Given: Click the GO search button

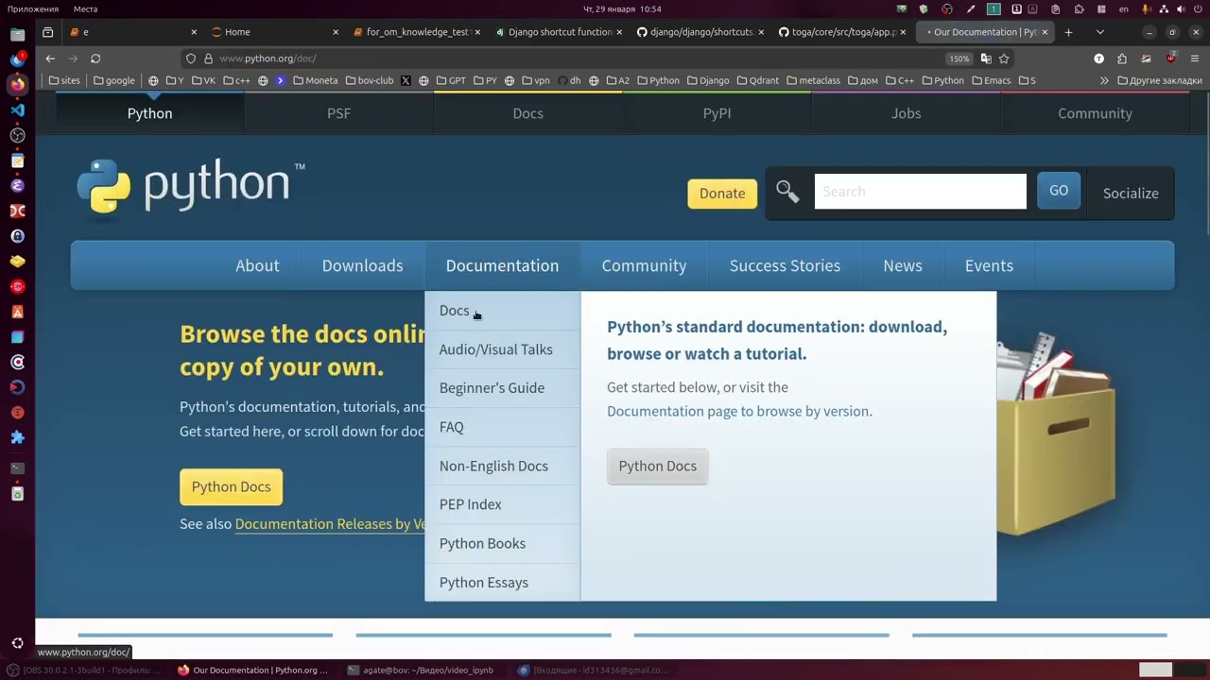Looking at the screenshot, I should 1059,191.
